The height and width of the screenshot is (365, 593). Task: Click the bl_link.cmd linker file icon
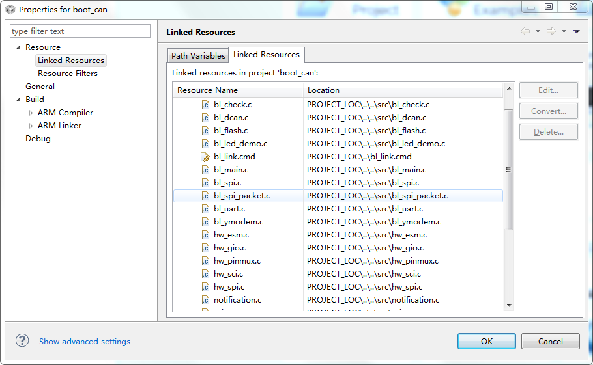coord(205,157)
